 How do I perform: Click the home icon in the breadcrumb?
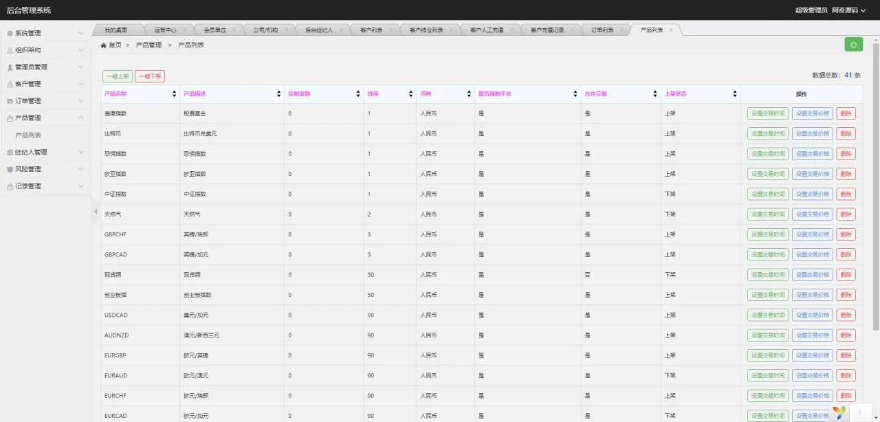click(103, 45)
